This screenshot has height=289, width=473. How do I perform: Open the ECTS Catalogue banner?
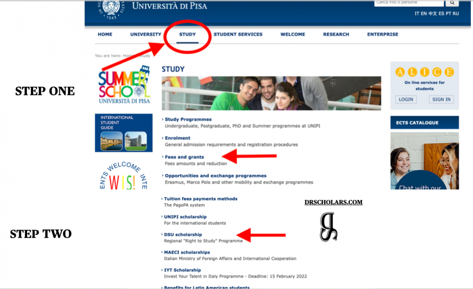coord(424,123)
